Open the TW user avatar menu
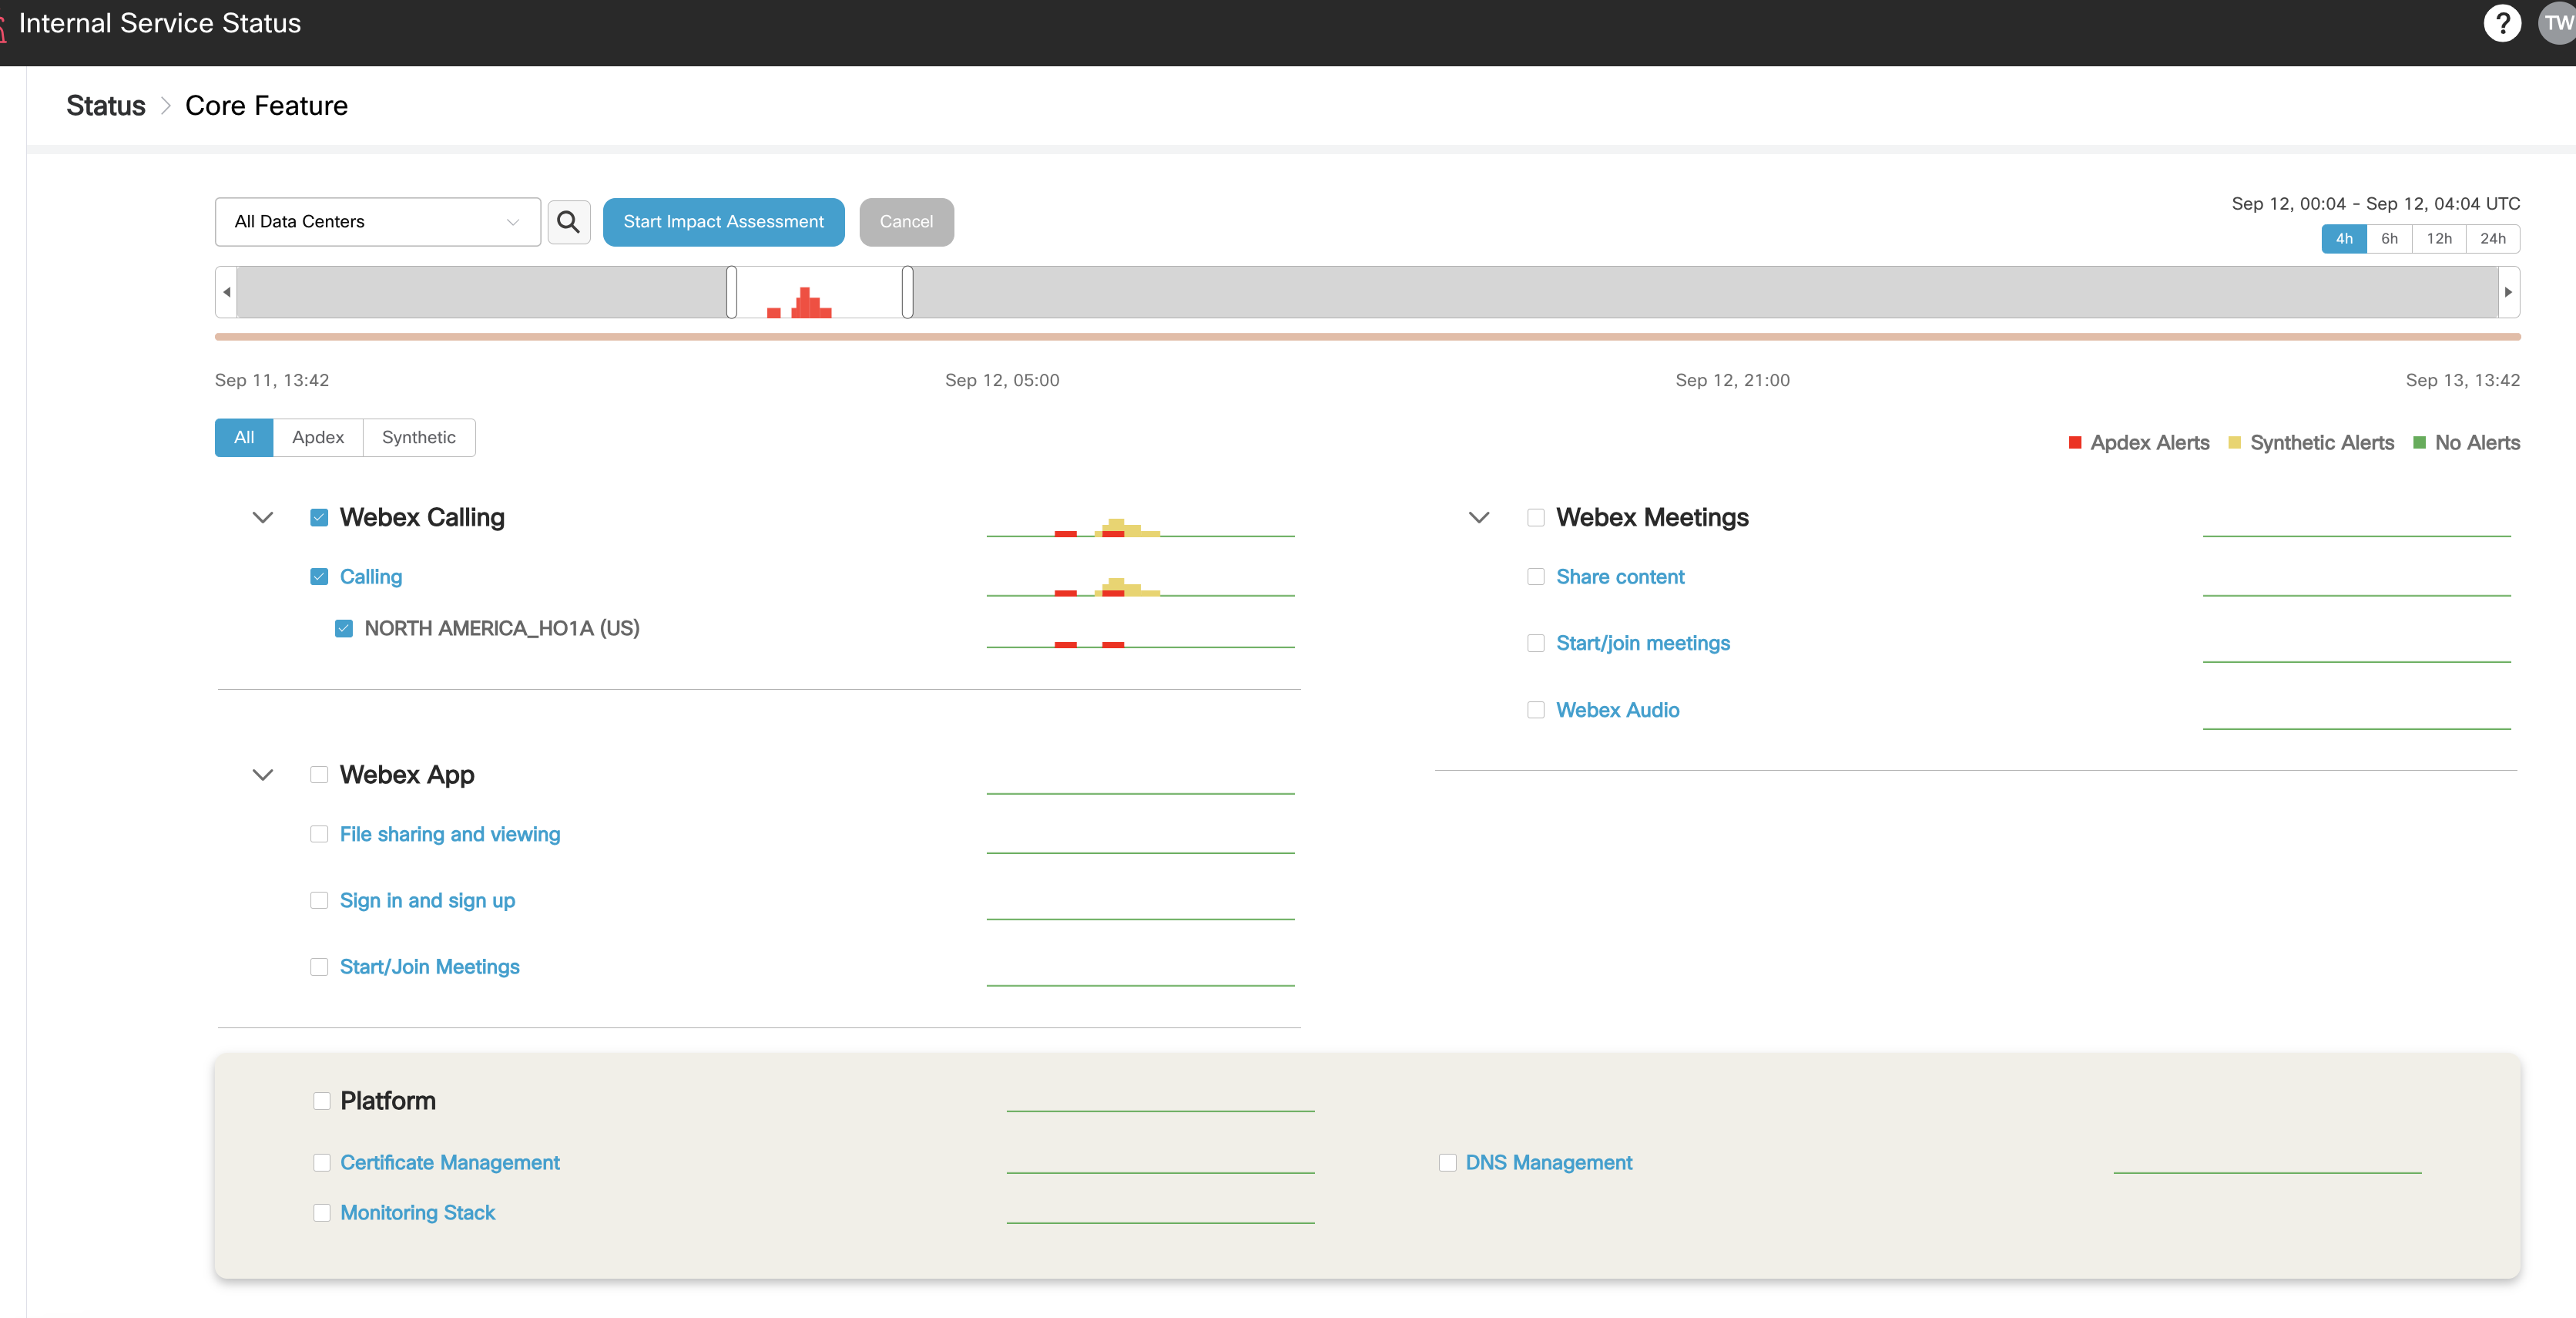The width and height of the screenshot is (2576, 1318). (2558, 23)
